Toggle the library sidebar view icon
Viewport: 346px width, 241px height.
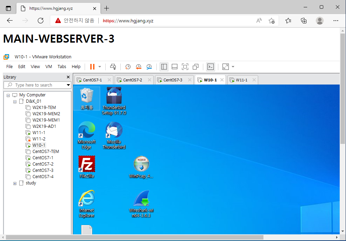point(164,67)
